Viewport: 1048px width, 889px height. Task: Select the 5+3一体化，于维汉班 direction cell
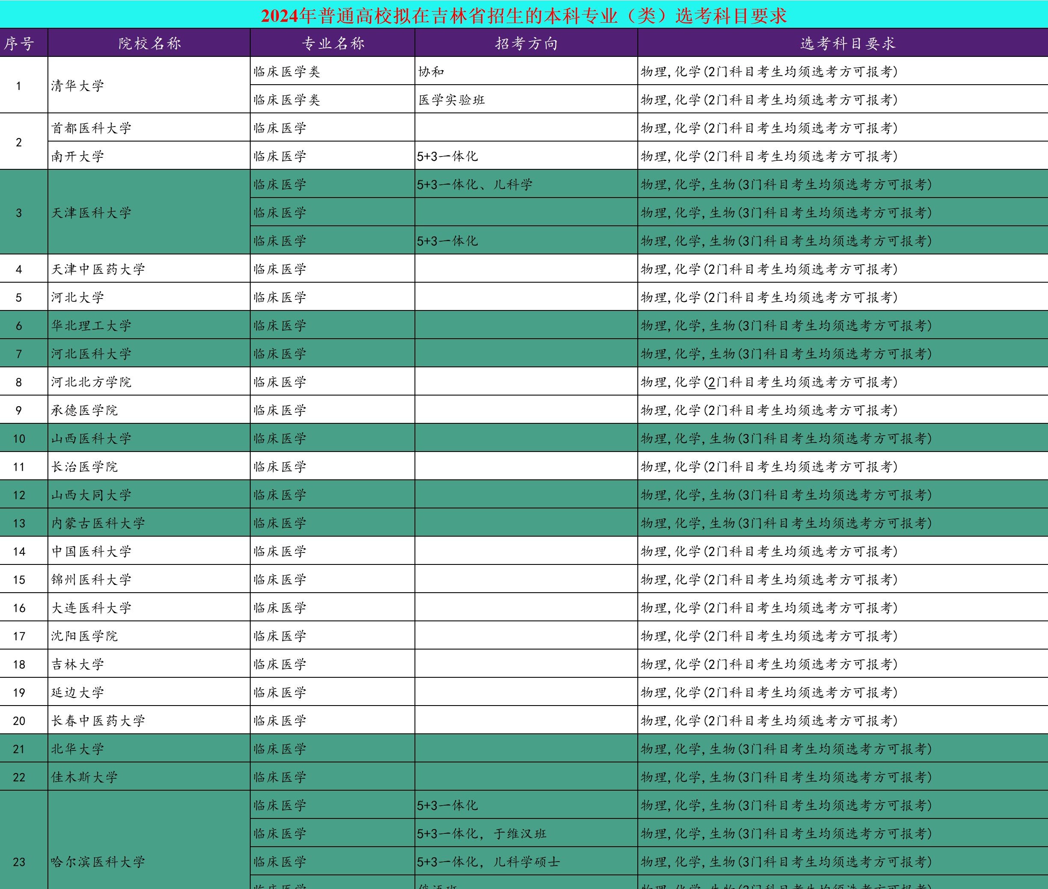click(x=526, y=833)
